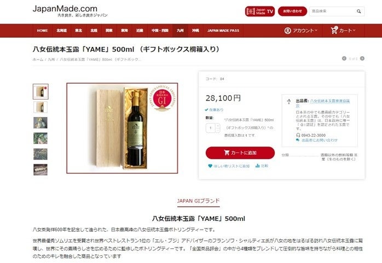
Task: Add product with カートに追加 button
Action: pyautogui.click(x=240, y=153)
